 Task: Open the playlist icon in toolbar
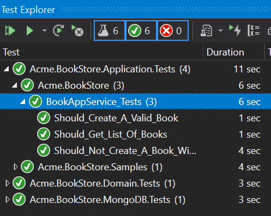click(x=207, y=30)
